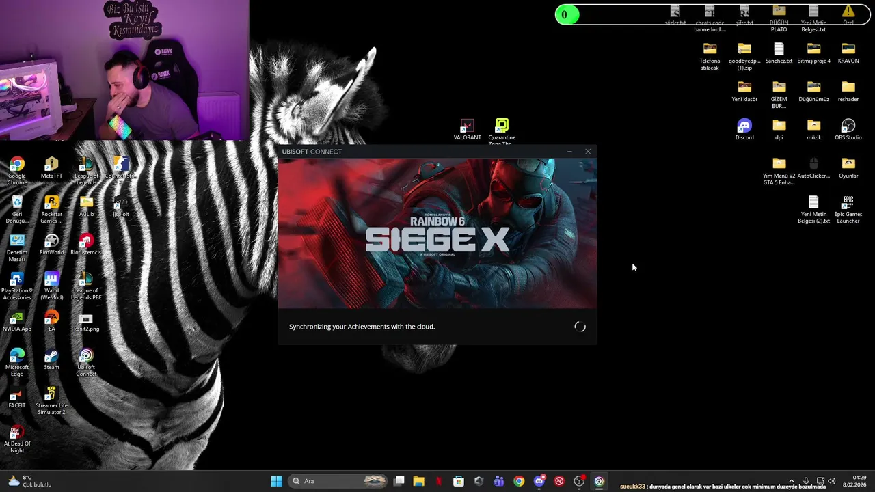The width and height of the screenshot is (875, 492).
Task: Select the Riot İstemcisi desktop icon
Action: (x=86, y=245)
